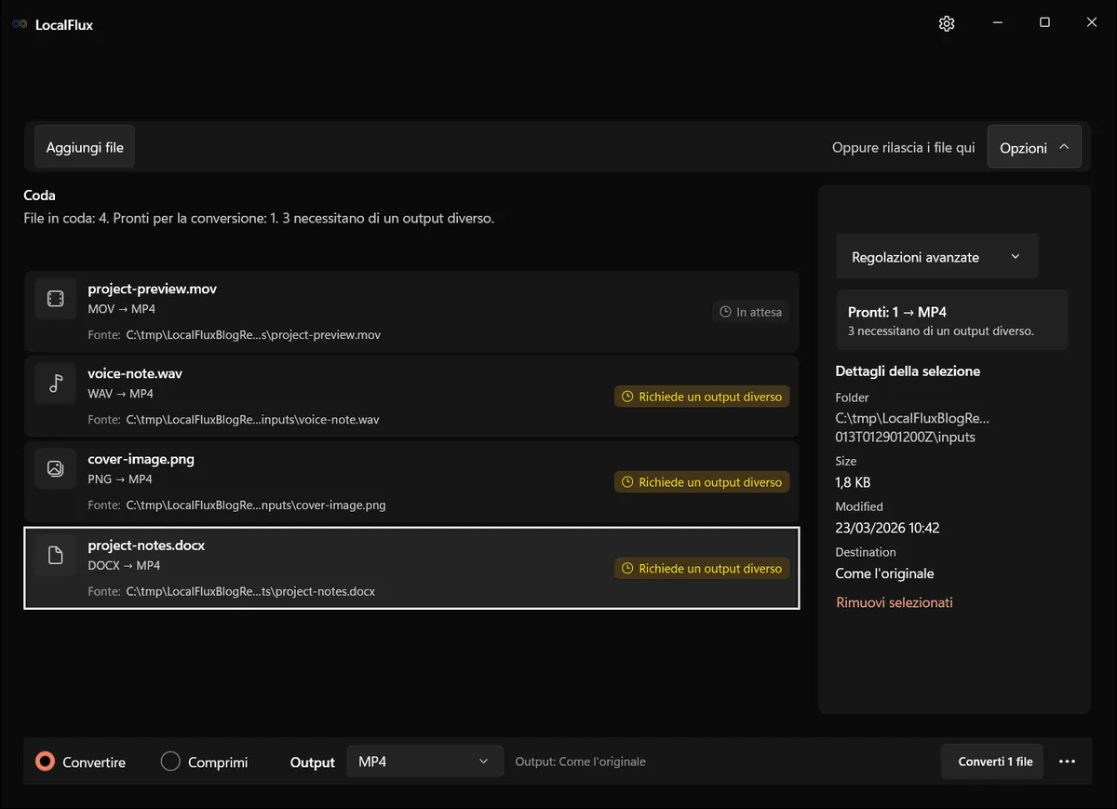Click the warning clock icon on project-notes.docx badge

[628, 568]
